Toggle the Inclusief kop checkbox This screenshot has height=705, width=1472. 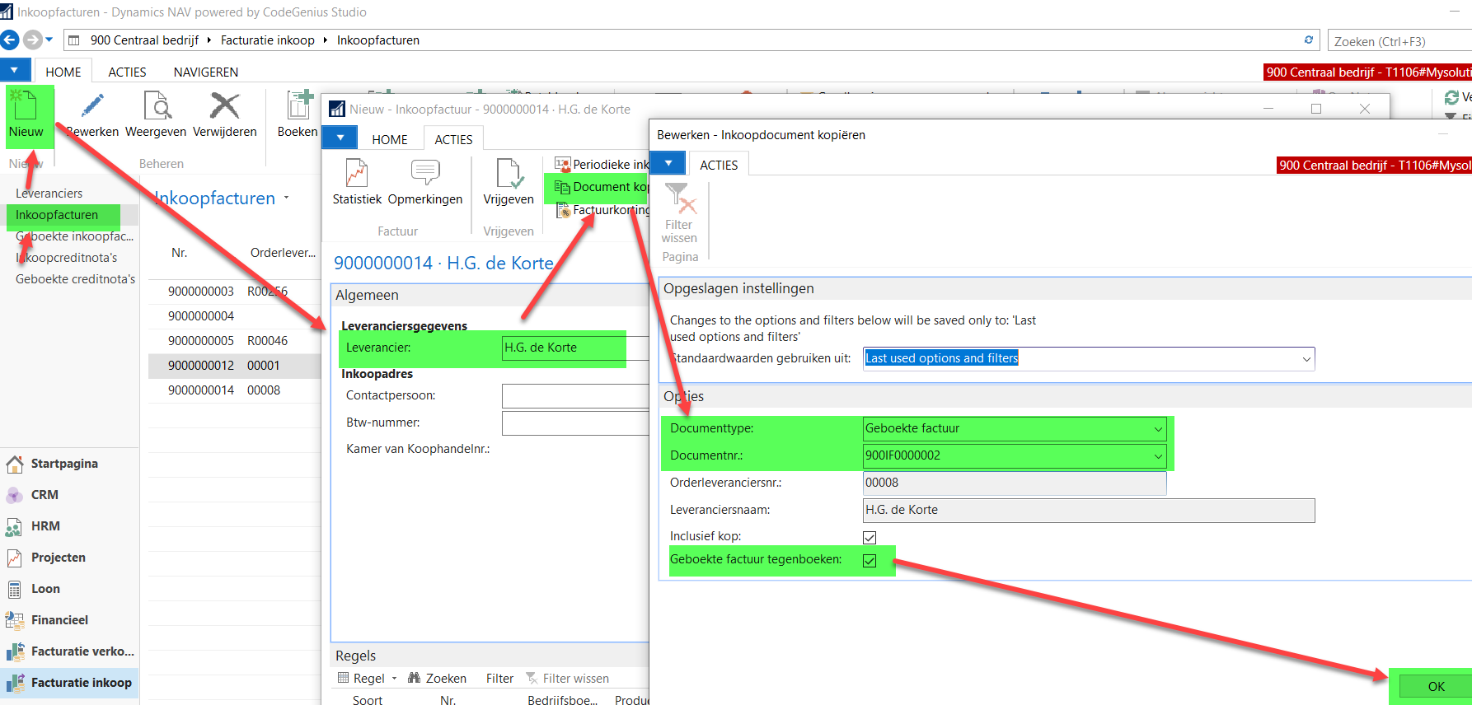click(x=870, y=537)
